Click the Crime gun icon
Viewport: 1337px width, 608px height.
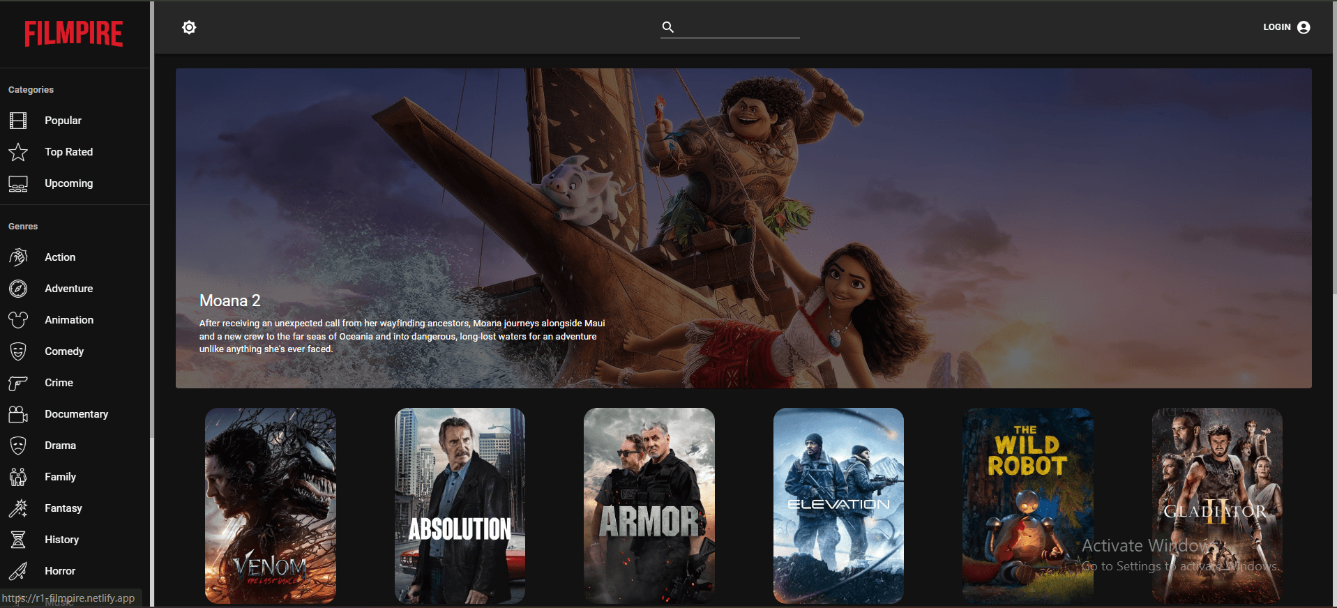18,383
